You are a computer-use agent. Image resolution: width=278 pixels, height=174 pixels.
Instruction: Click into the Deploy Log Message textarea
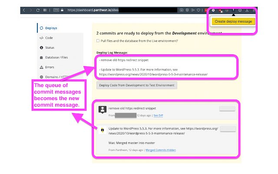166,67
